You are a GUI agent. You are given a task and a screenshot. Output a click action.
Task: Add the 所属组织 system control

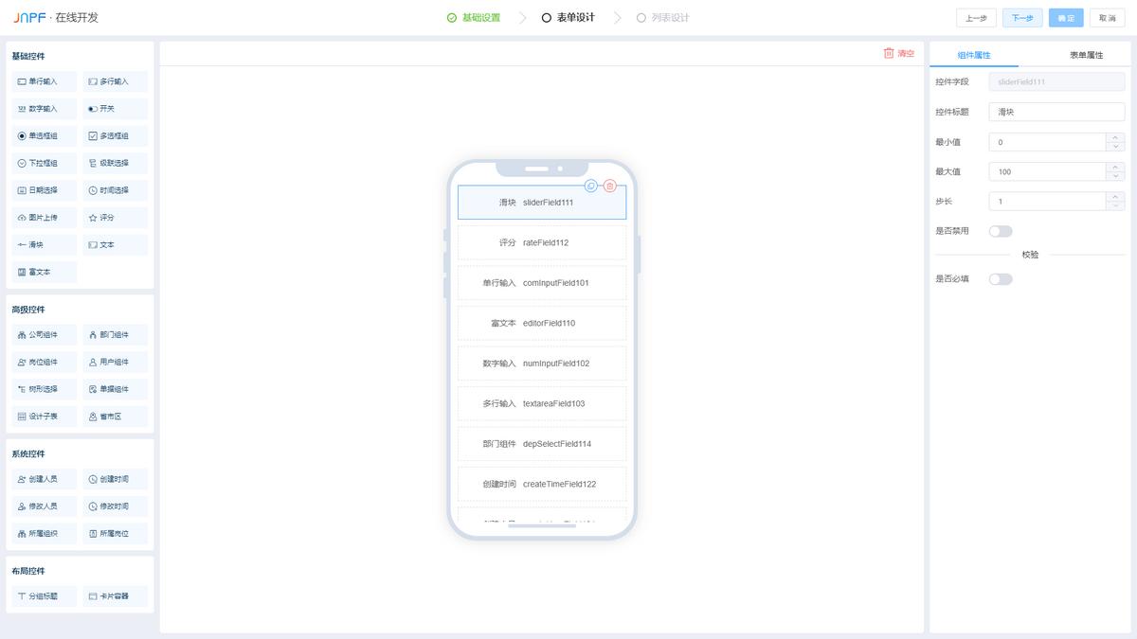tap(45, 533)
